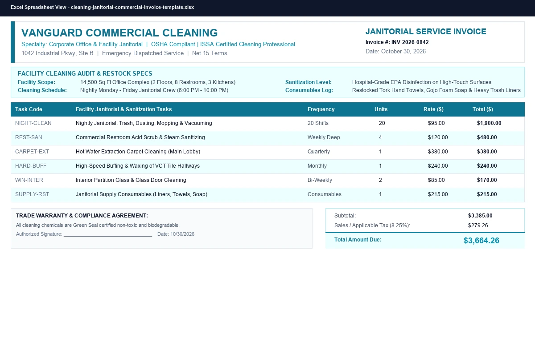Screen dimensions: 535x338
Task: Click the $480.00 total cell
Action: coord(487,137)
